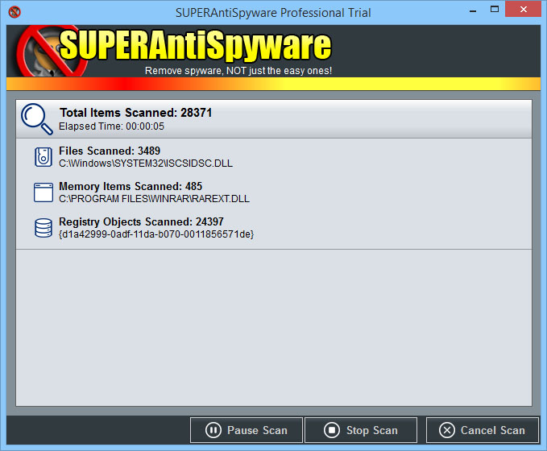
Task: Open the title bar application icon menu
Action: pyautogui.click(x=14, y=12)
